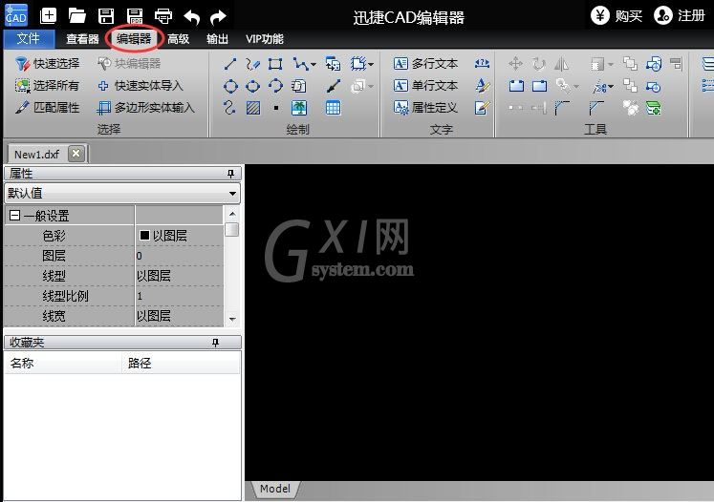This screenshot has width=714, height=502.
Task: Open the dropdown arrow beside the trim scissors
Action: point(611,86)
